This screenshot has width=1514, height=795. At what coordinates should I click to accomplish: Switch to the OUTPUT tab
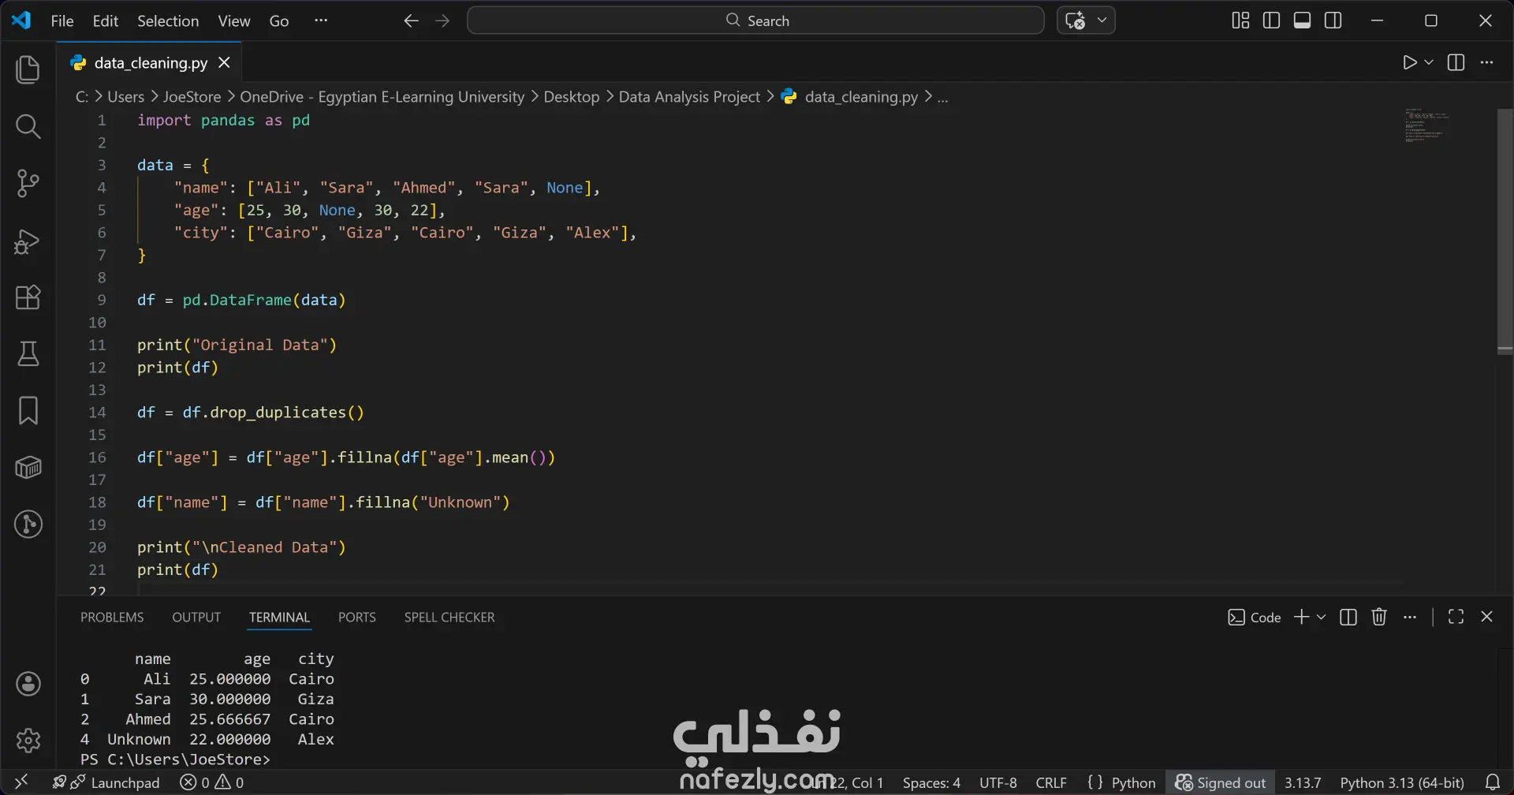pos(196,617)
